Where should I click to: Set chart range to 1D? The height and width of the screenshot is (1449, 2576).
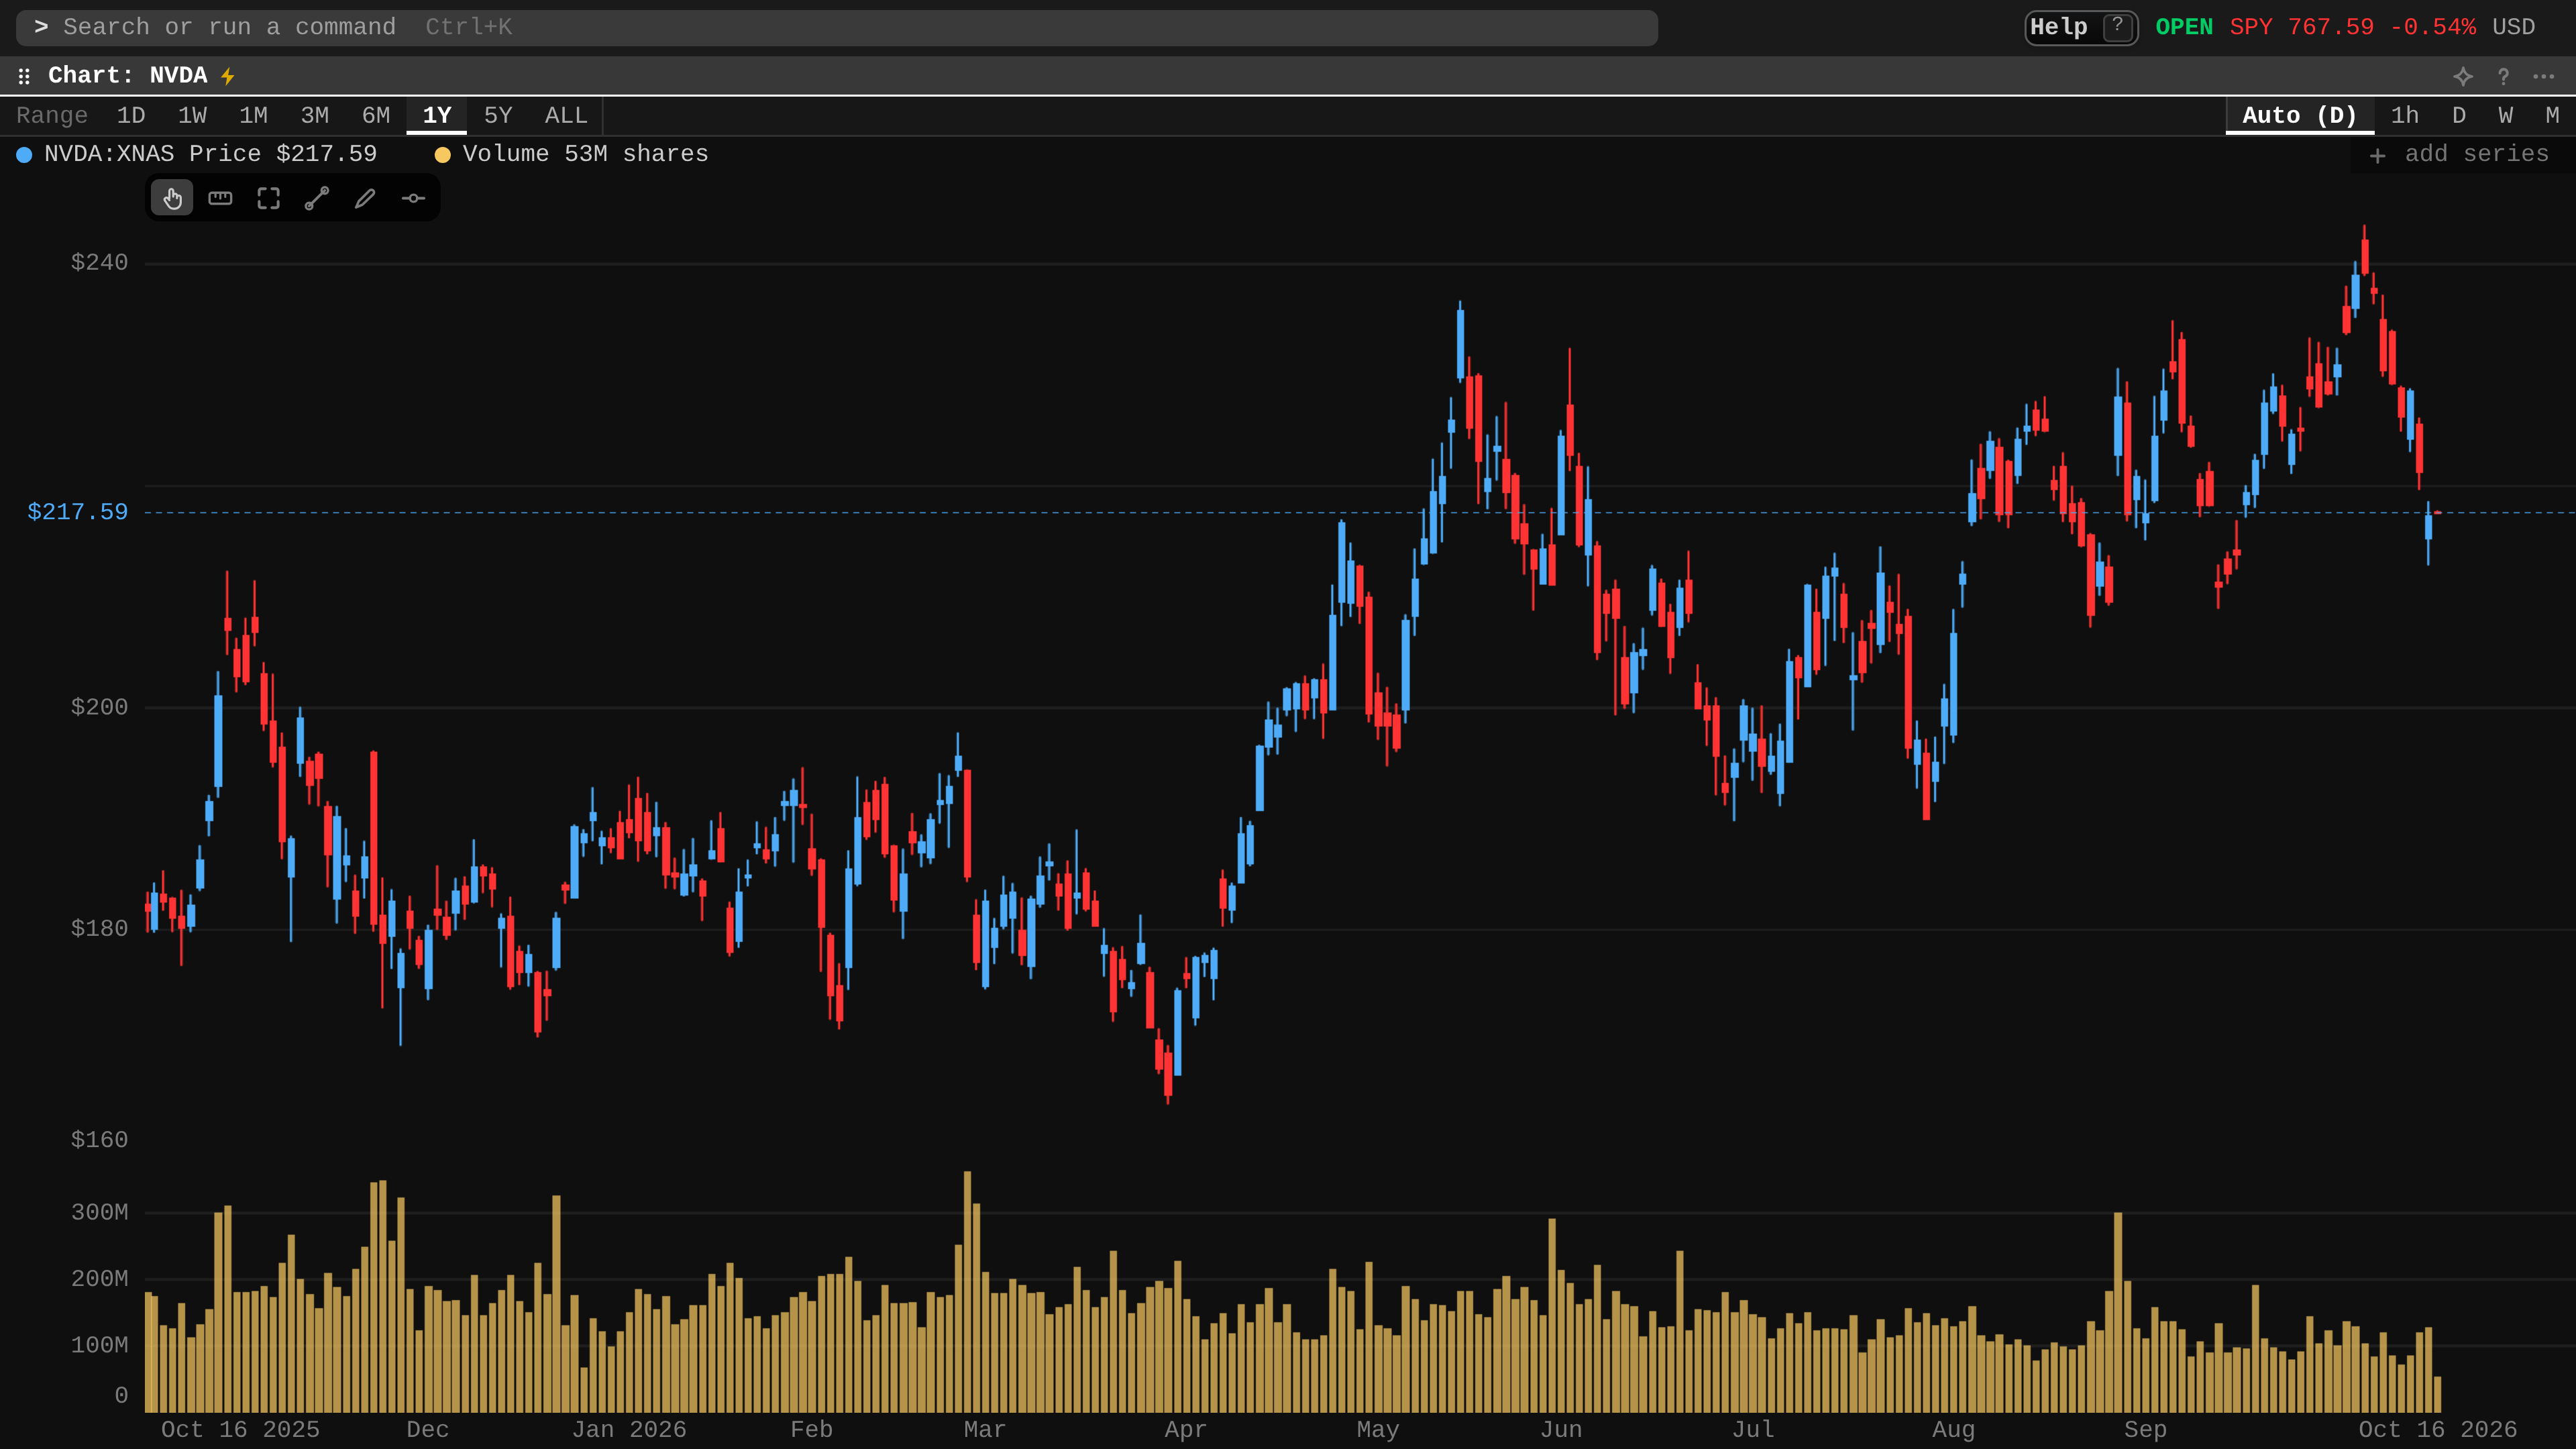tap(131, 115)
